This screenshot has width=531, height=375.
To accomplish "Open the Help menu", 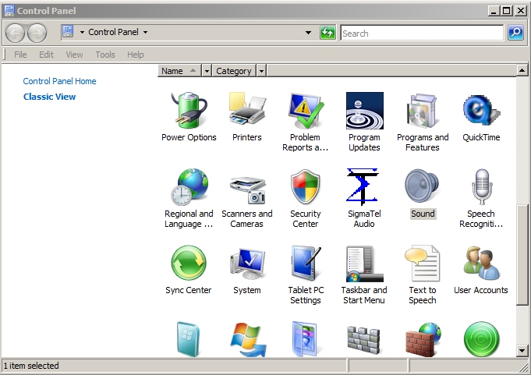I will (x=136, y=55).
